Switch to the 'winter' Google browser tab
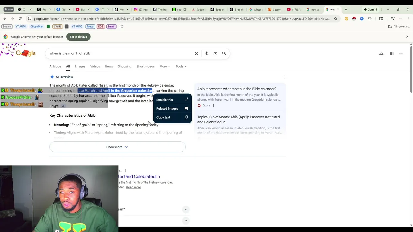This screenshot has width=413, height=232. (x=256, y=9)
